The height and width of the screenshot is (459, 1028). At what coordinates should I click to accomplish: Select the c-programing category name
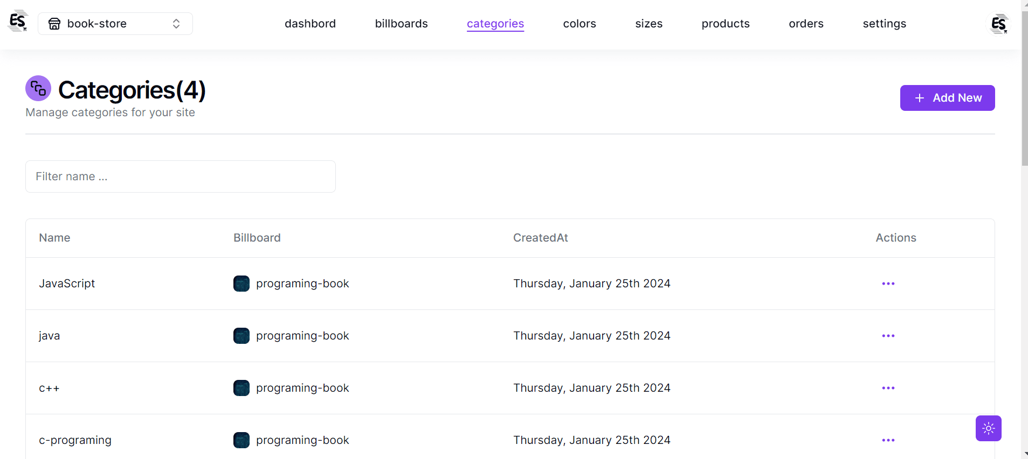click(75, 440)
